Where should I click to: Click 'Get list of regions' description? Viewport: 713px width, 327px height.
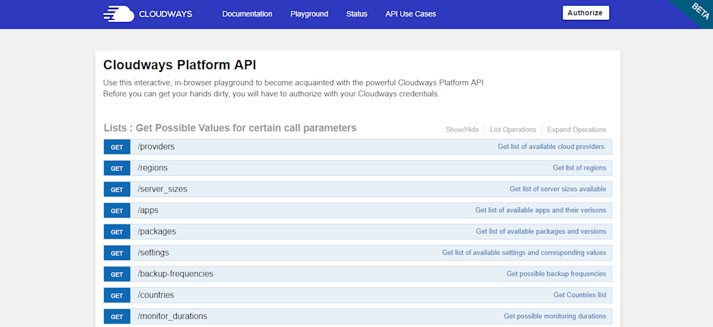(579, 168)
